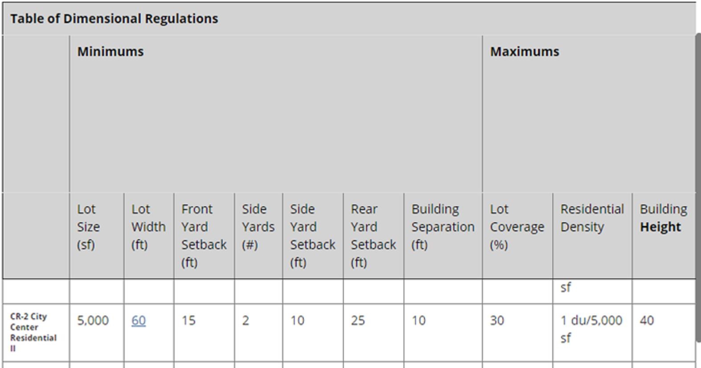Select the 30 lot coverage cell
The width and height of the screenshot is (701, 368).
click(497, 320)
